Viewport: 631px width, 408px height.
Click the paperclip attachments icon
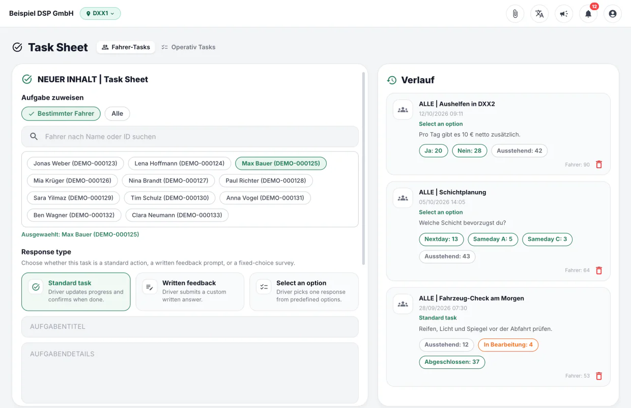tap(515, 14)
